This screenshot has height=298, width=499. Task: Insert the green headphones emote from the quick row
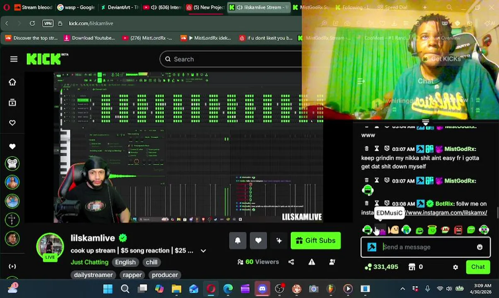click(x=367, y=230)
